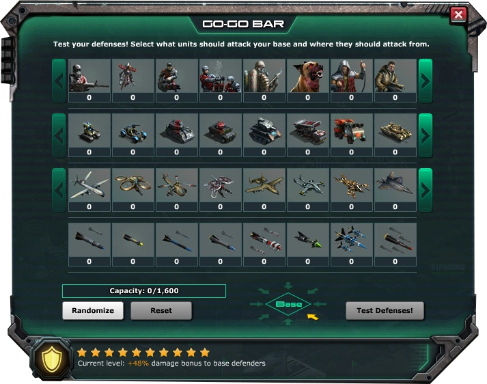The width and height of the screenshot is (487, 384).
Task: Select the green-tipped missile
Action: [308, 244]
